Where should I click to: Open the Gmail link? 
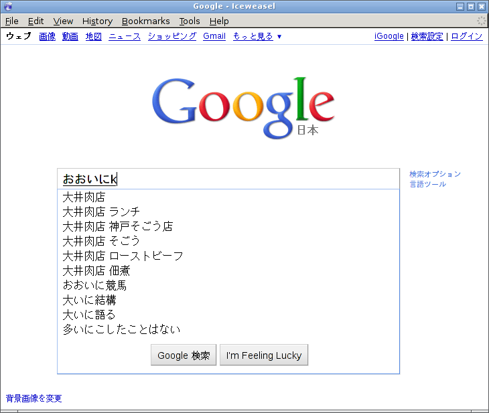coord(214,36)
